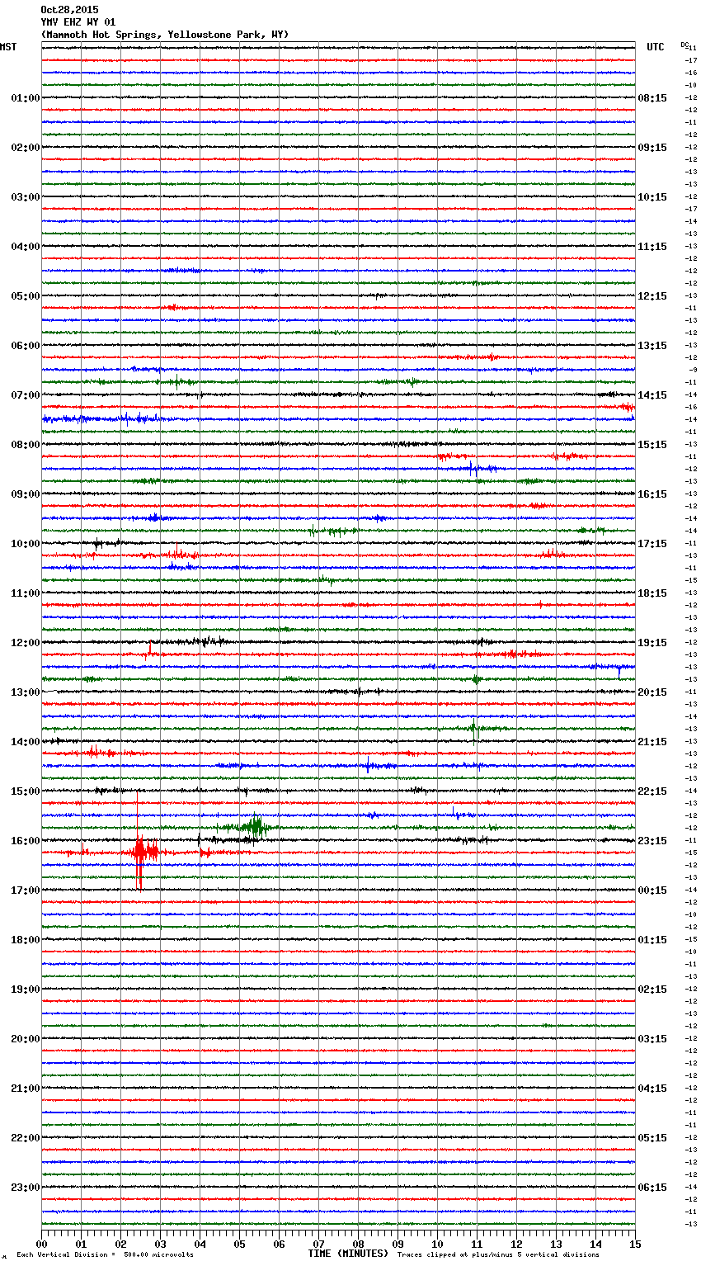The height and width of the screenshot is (1266, 701).
Task: Click the 09:15 UTC time label
Action: [x=652, y=148]
